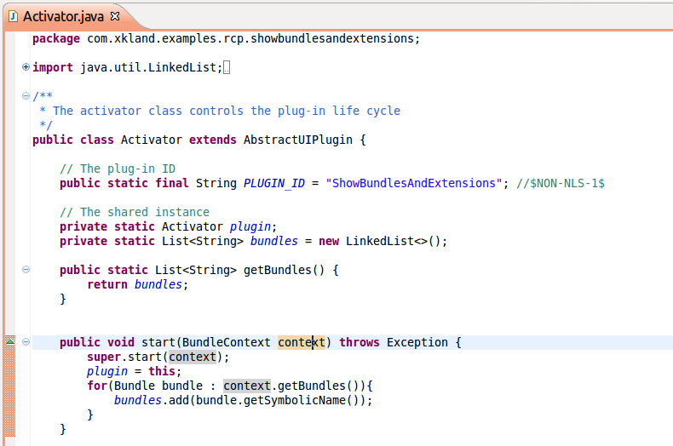The height and width of the screenshot is (446, 673).
Task: Collapse the Javadoc comment block
Action: 26,95
